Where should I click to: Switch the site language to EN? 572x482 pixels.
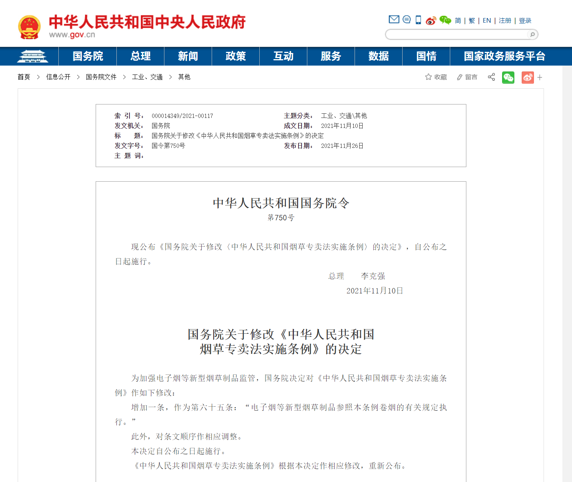[486, 21]
